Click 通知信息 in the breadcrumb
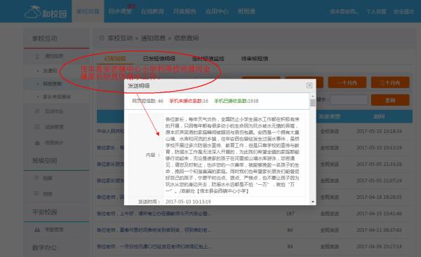The height and width of the screenshot is (257, 421). point(153,38)
